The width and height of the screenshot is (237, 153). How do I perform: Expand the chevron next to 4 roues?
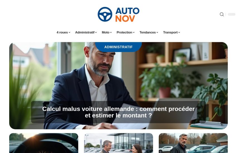69,33
